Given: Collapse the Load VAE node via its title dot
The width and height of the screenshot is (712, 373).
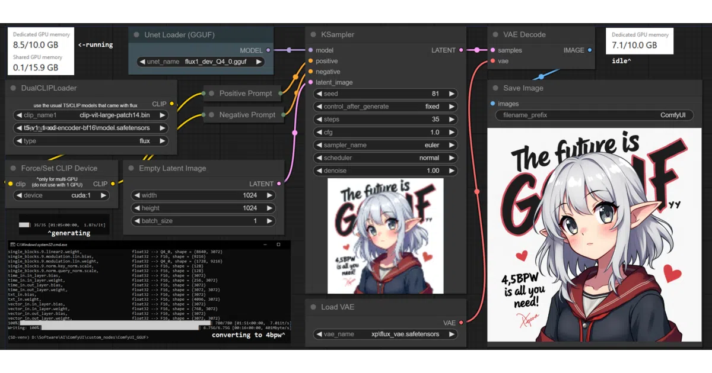Looking at the screenshot, I should point(314,307).
